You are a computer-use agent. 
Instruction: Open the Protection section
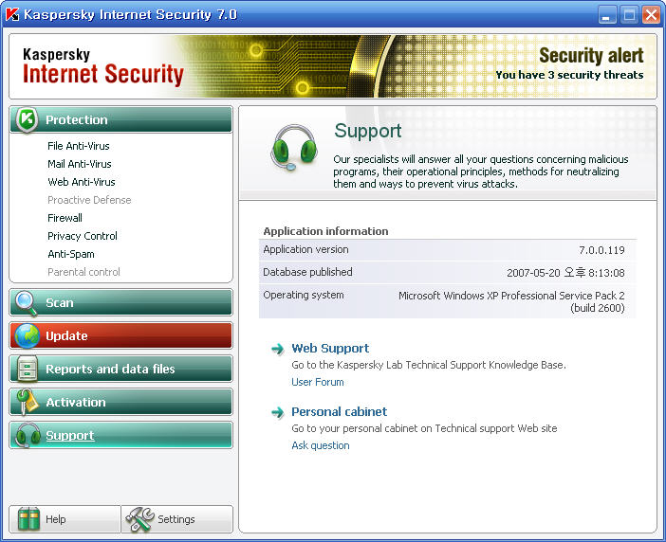tap(121, 119)
